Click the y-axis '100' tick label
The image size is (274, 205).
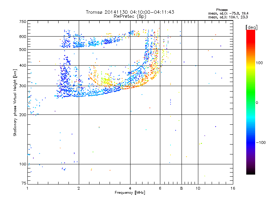pyautogui.click(x=23, y=164)
